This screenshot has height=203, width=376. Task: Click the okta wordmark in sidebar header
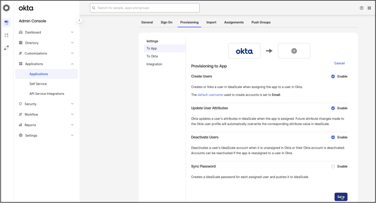pos(26,8)
